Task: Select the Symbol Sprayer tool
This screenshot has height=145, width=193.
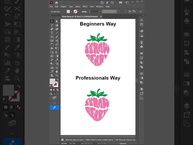Action: tap(57, 64)
